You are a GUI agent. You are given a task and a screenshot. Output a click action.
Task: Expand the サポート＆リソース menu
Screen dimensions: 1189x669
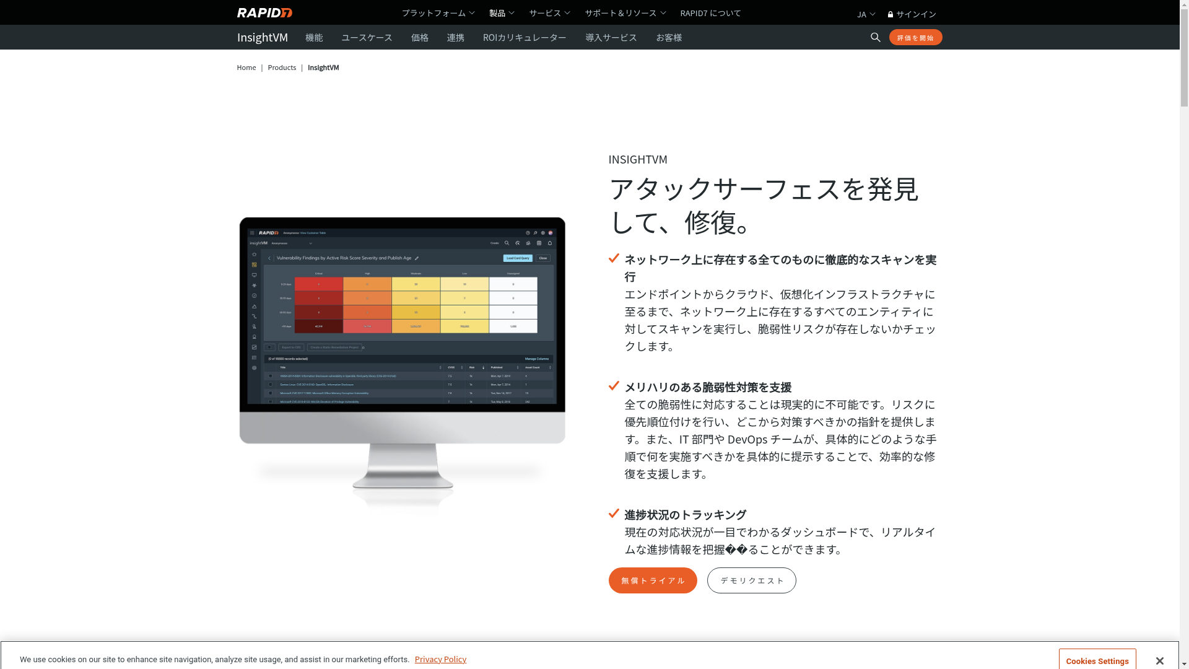tap(625, 13)
